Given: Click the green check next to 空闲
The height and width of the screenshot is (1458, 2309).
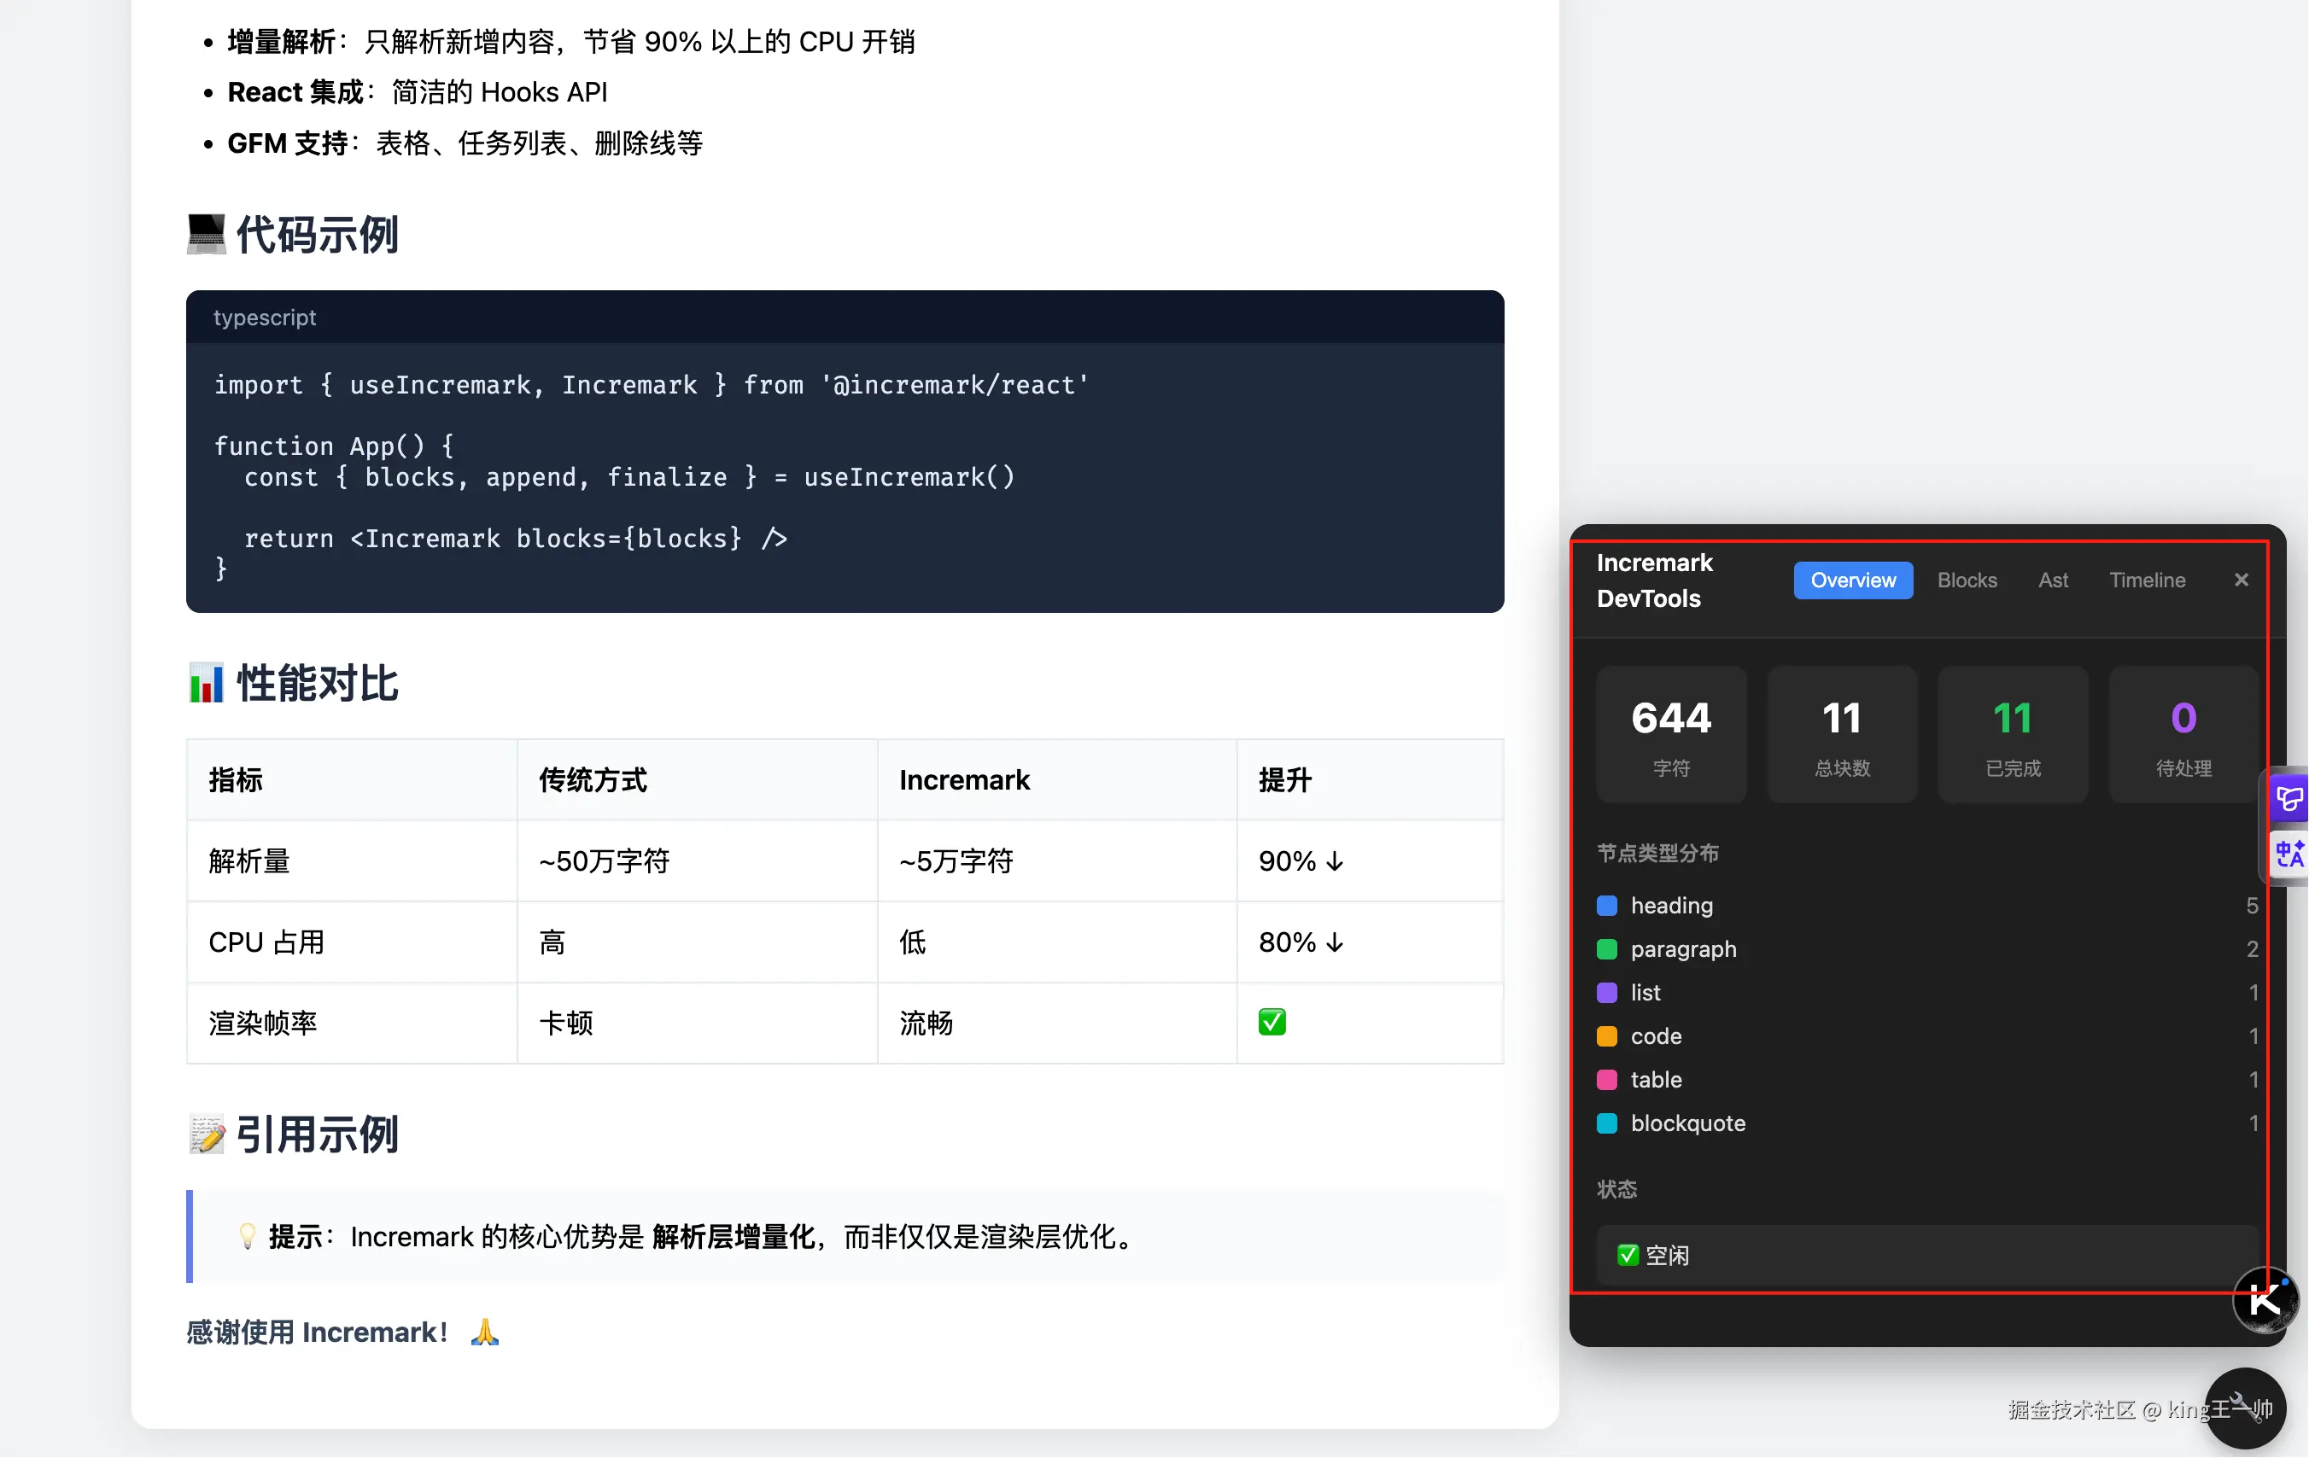Looking at the screenshot, I should [x=1628, y=1255].
